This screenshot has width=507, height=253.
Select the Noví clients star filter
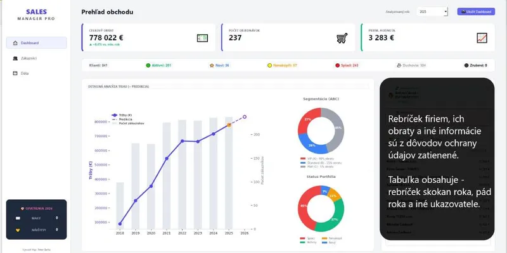(x=219, y=66)
